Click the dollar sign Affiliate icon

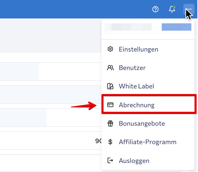110,142
